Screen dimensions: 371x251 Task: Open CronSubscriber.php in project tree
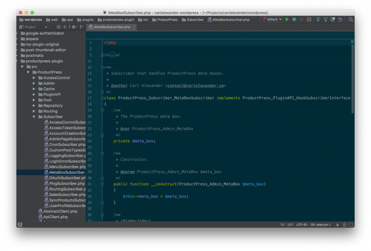67,144
